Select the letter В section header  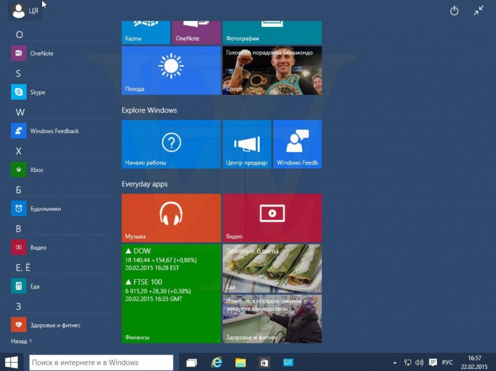point(18,229)
